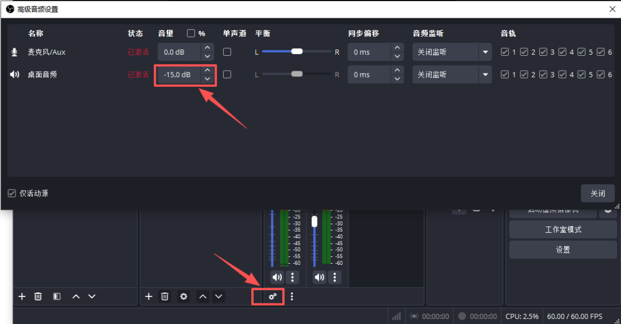Toggle track 3 for 麦克风/Aux
Screen dimensions: 621x324
click(543, 52)
